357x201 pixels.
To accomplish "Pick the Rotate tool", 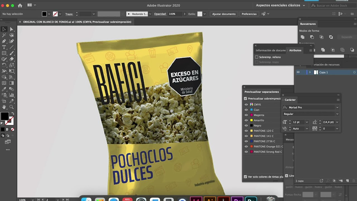I will [x=4, y=65].
